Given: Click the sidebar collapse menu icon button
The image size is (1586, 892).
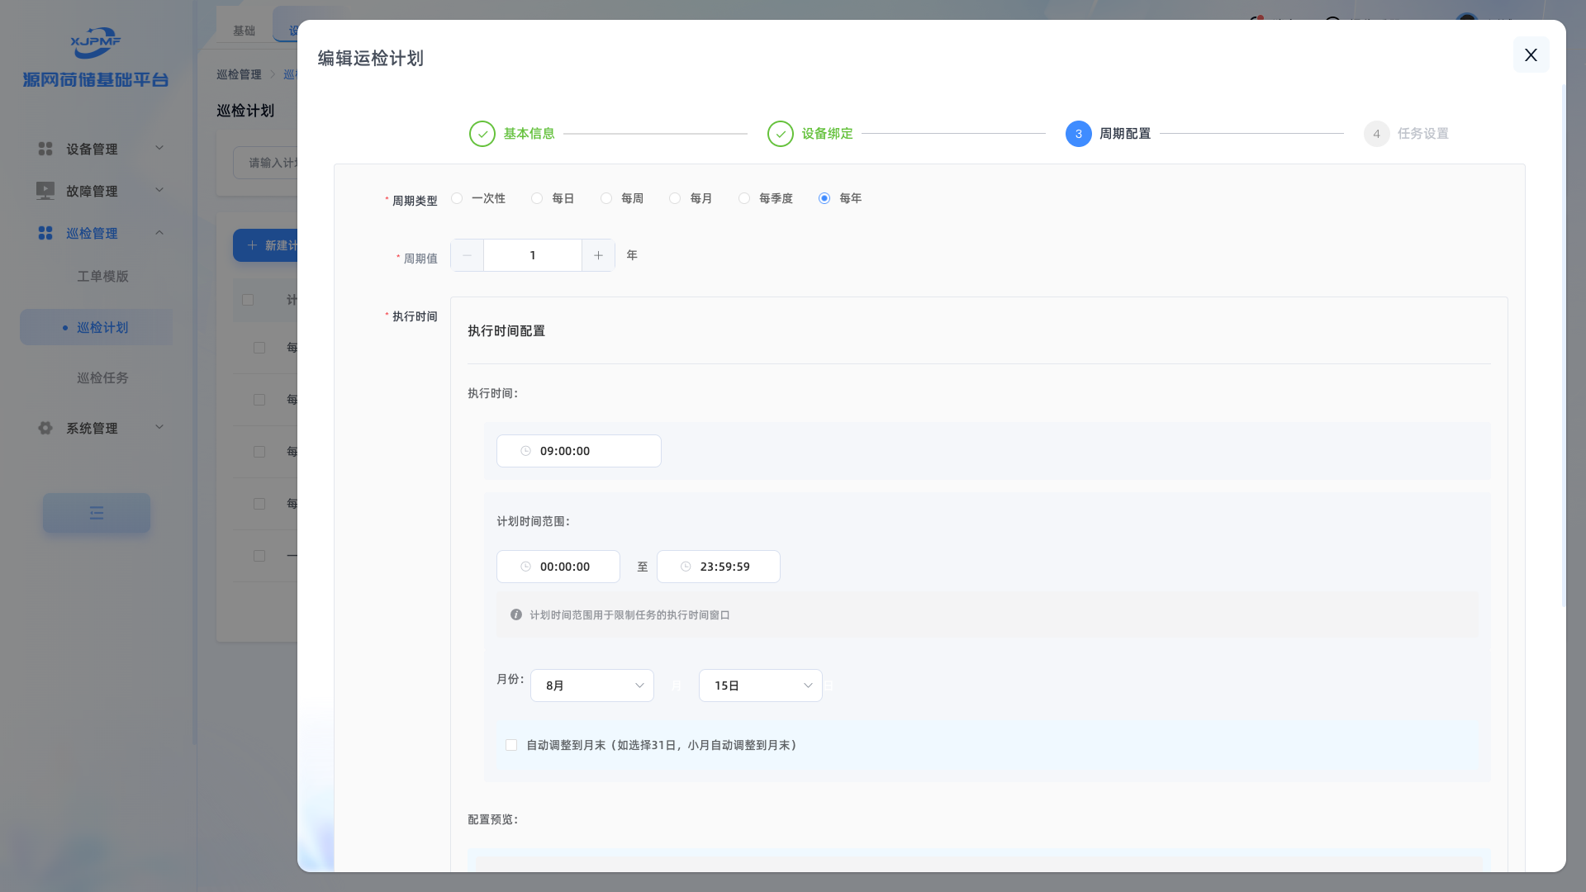Looking at the screenshot, I should click(x=97, y=513).
